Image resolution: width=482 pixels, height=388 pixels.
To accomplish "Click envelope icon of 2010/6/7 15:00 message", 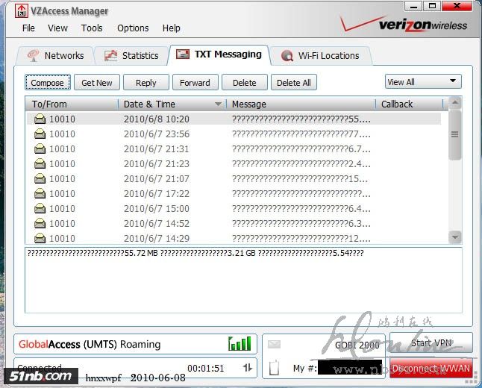I will point(40,208).
